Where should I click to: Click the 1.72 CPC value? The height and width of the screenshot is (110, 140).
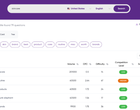[x=87, y=89]
